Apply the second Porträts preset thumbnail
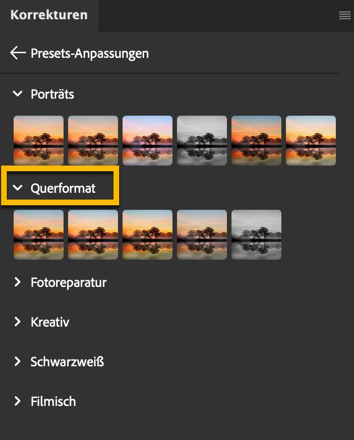354x440 pixels. [x=93, y=141]
